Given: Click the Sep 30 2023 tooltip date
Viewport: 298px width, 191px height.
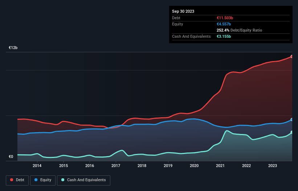Looking at the screenshot, I should coord(183,11).
